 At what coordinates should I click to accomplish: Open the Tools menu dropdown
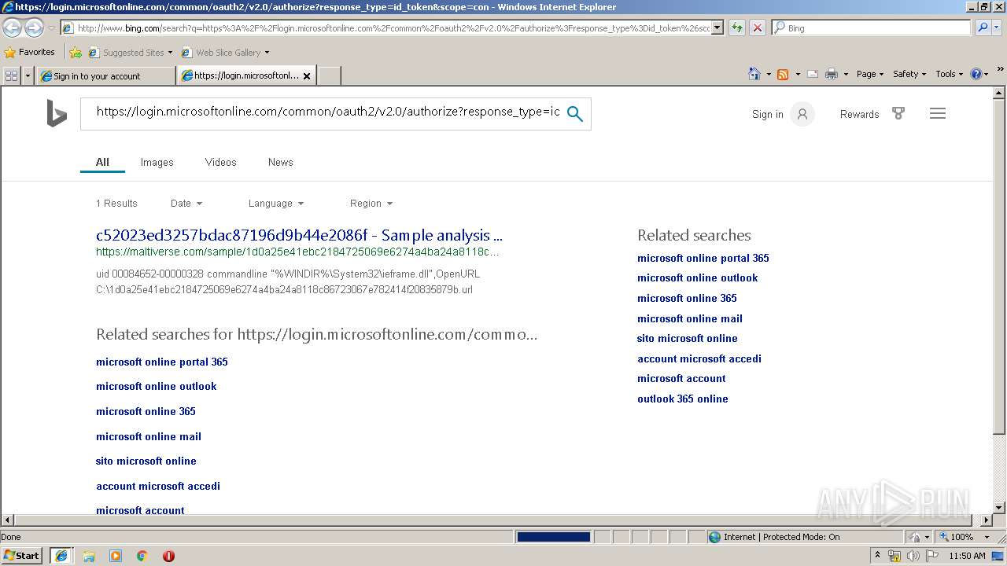(950, 74)
